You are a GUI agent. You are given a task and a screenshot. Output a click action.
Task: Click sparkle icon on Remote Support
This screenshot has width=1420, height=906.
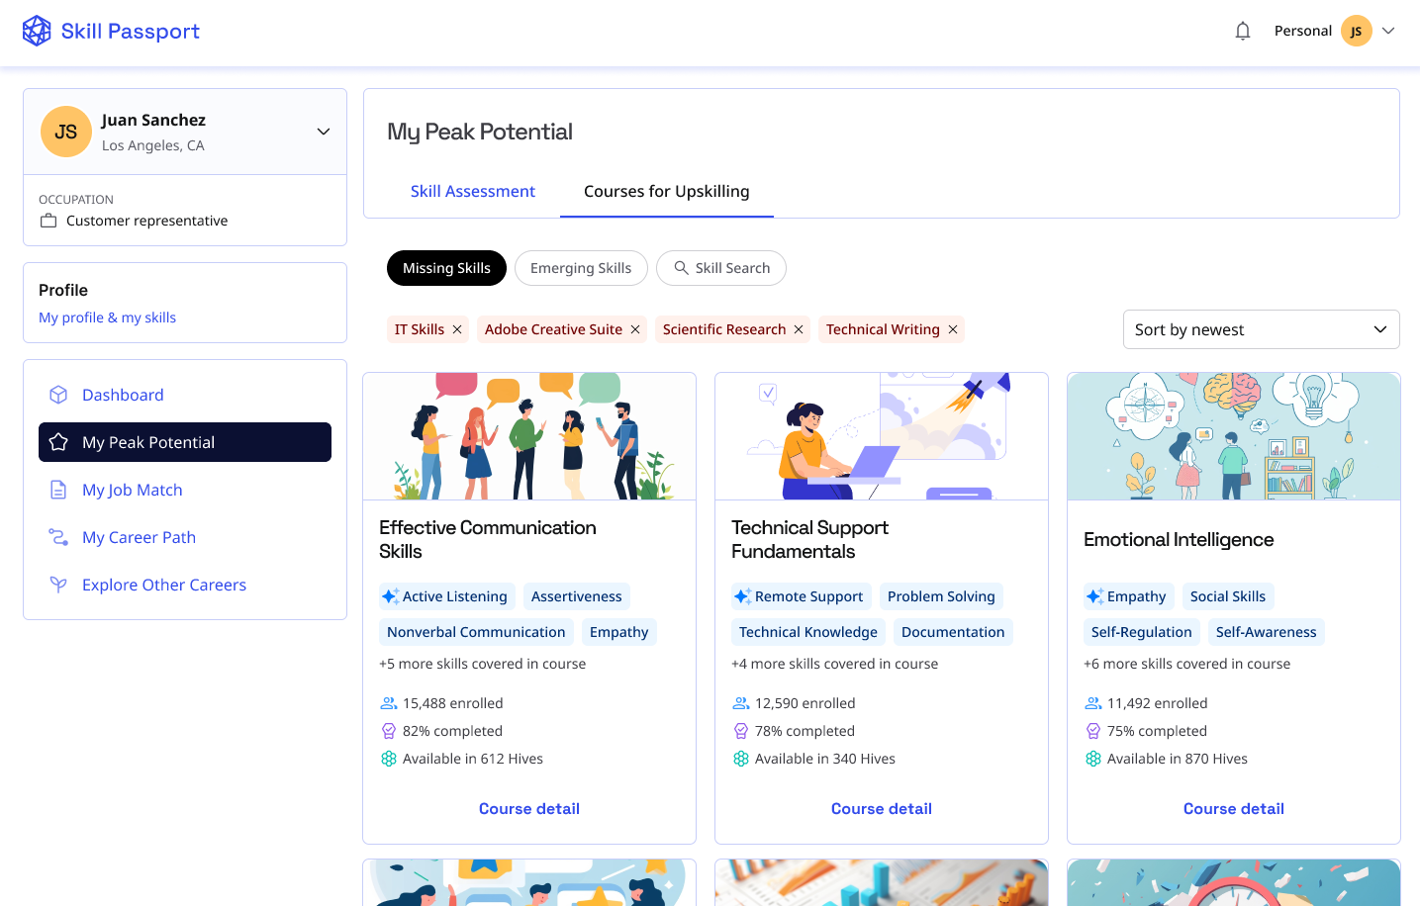click(x=742, y=596)
